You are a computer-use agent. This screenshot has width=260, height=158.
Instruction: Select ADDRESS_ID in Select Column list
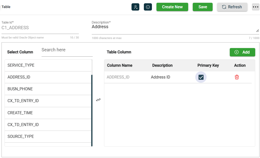pos(48,77)
